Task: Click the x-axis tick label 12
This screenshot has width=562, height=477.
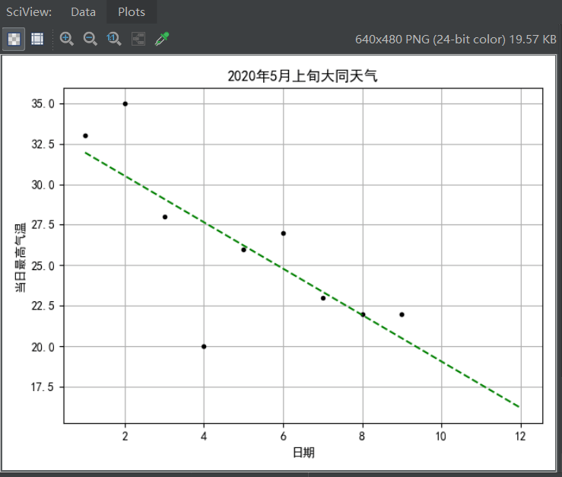Action: pos(520,437)
